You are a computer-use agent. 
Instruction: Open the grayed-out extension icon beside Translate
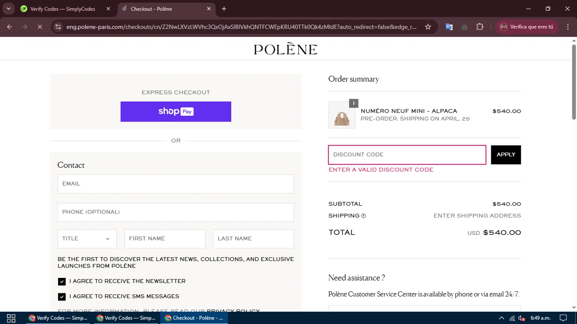(x=464, y=27)
